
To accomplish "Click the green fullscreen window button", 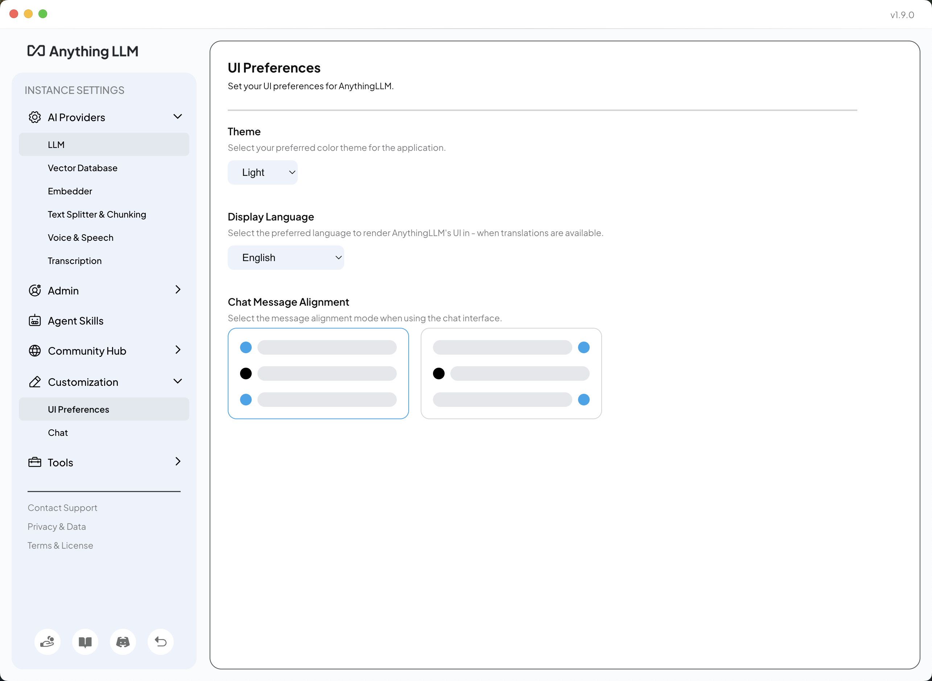I will tap(43, 14).
